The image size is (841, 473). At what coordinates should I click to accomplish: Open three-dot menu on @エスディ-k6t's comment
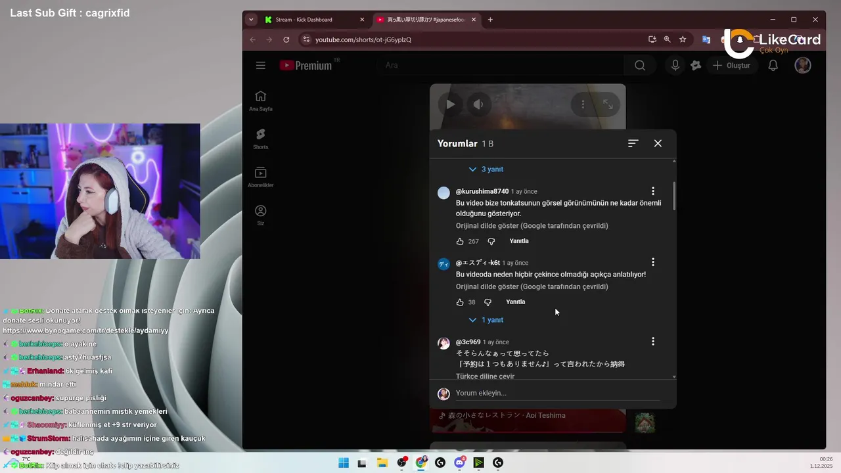pos(652,262)
